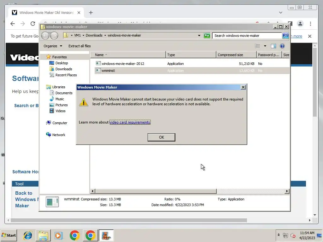Dismiss the Chrome notification bar with X
The width and height of the screenshot is (323, 242).
pos(310,36)
